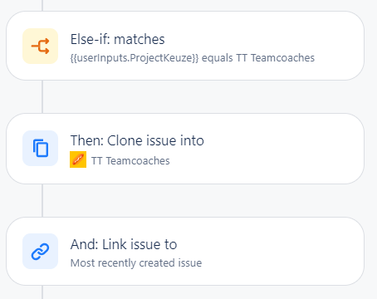Click 'Most recently created issue' text
The height and width of the screenshot is (299, 377).
(x=136, y=263)
